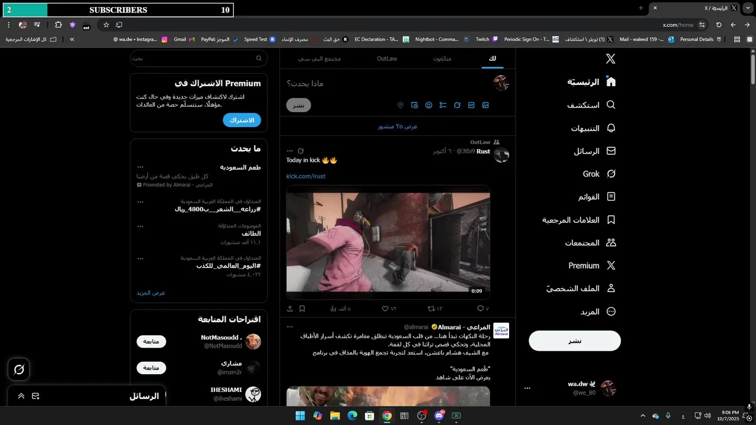
Task: Play the video in Rust's post
Action: [x=388, y=242]
